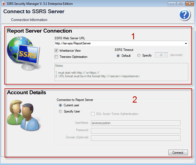Open help via blue question mark icon
The width and height of the screenshot is (196, 165).
(184, 15)
